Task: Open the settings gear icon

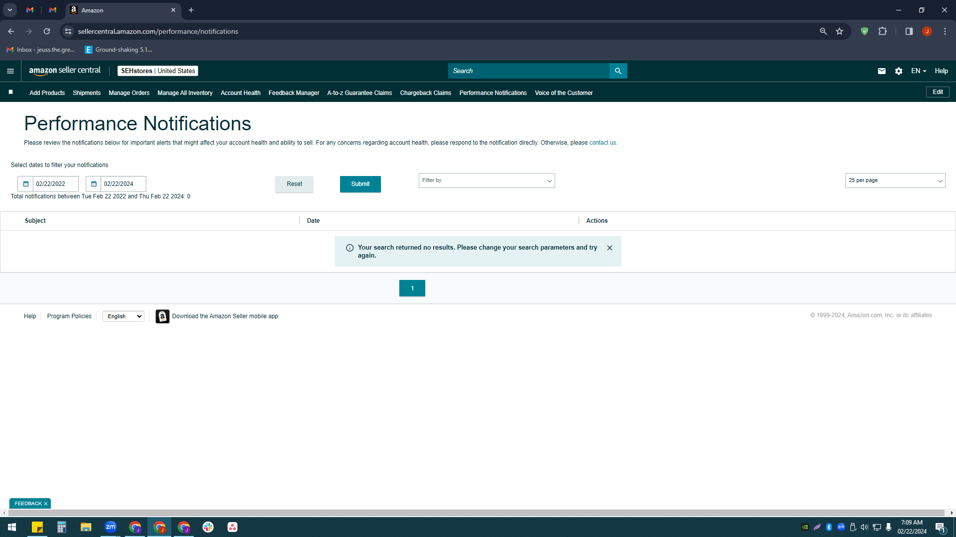Action: (898, 71)
